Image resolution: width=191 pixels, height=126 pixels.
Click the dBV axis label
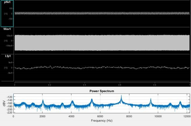pyautogui.click(x=4, y=103)
